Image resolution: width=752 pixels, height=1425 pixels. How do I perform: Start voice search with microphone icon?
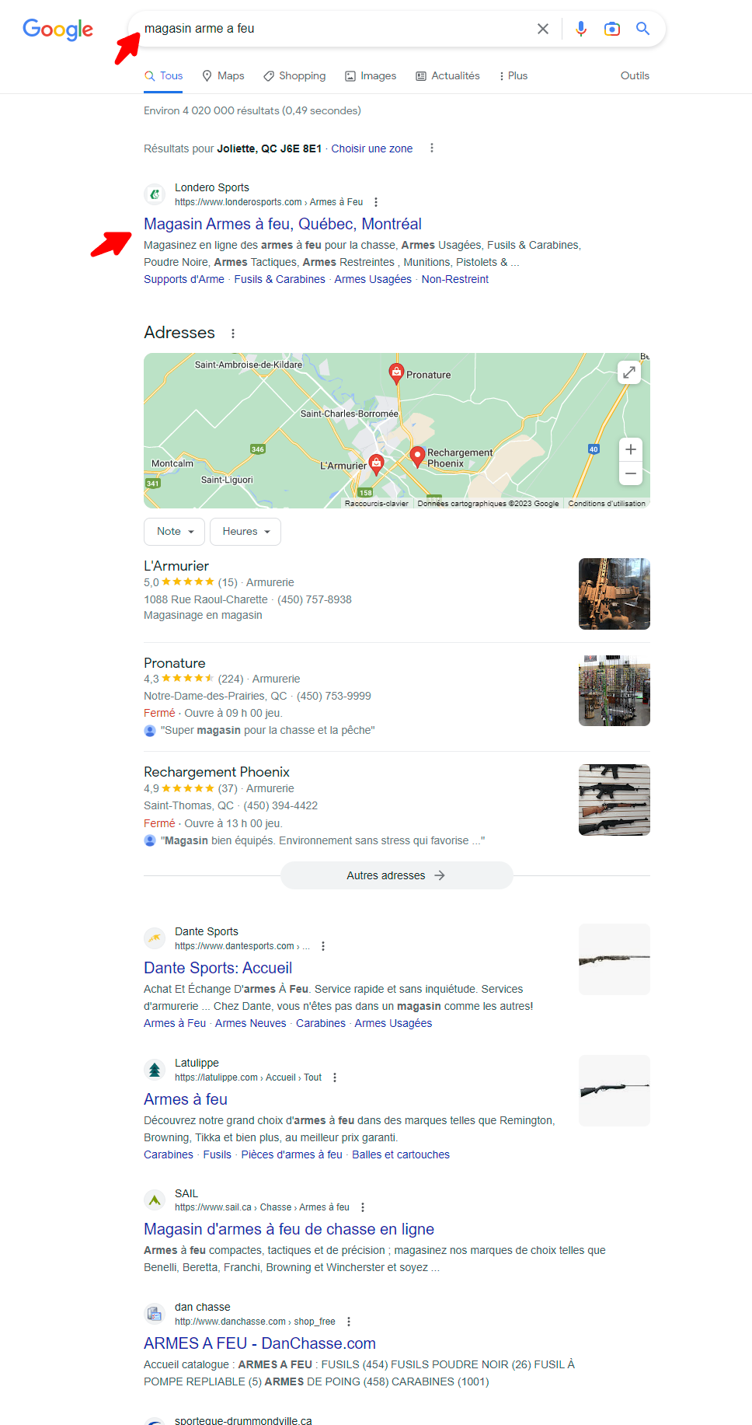(581, 29)
